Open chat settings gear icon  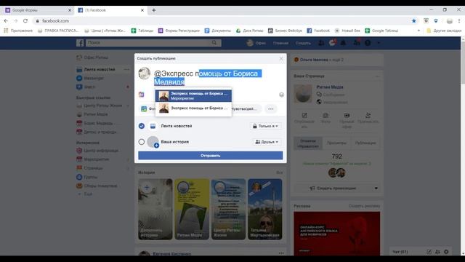coord(446,252)
